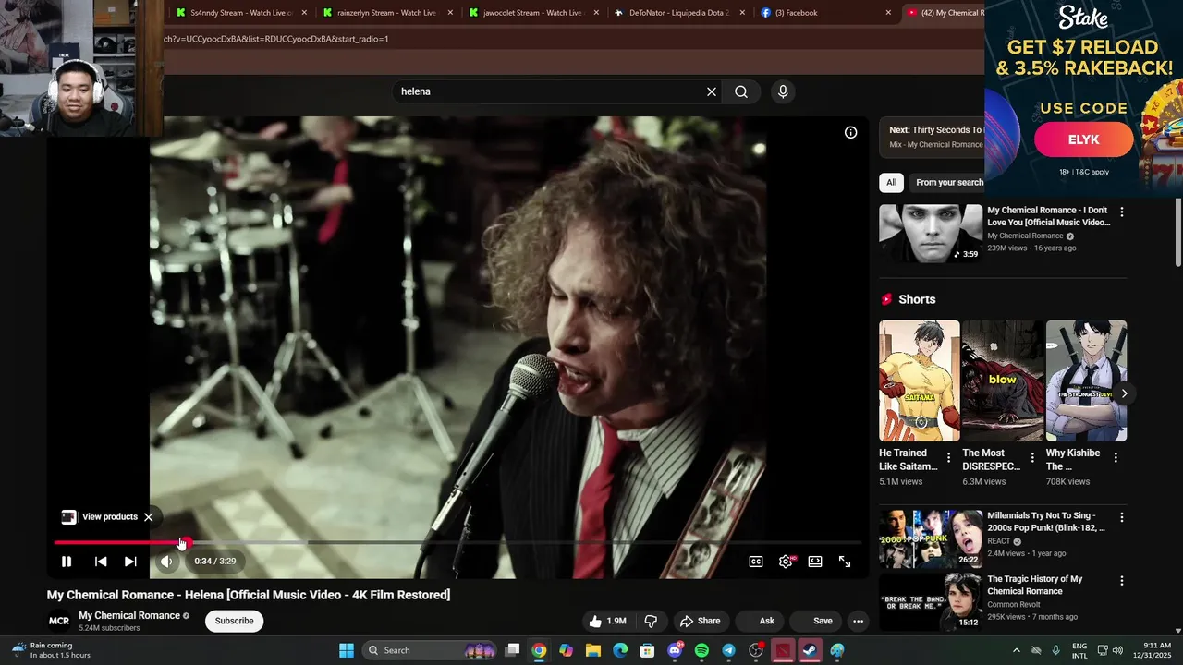Share the video
The image size is (1183, 665).
pyautogui.click(x=700, y=621)
